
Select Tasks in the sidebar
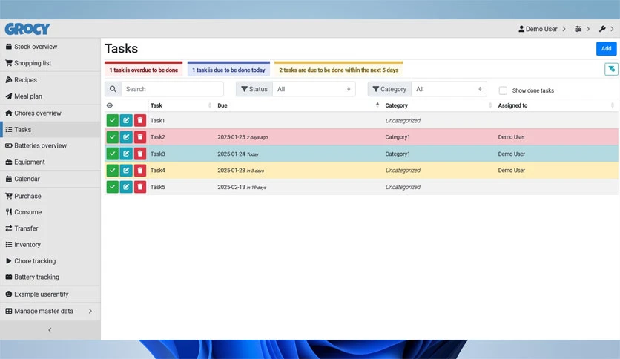pos(50,130)
